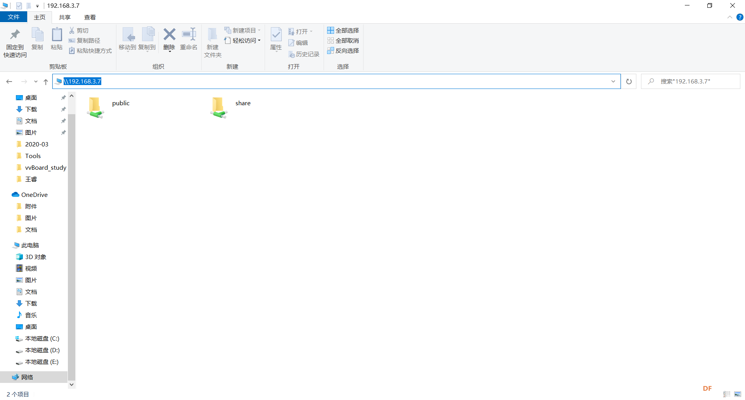Open the blue help question icon
Viewport: 745px width, 400px height.
[740, 17]
